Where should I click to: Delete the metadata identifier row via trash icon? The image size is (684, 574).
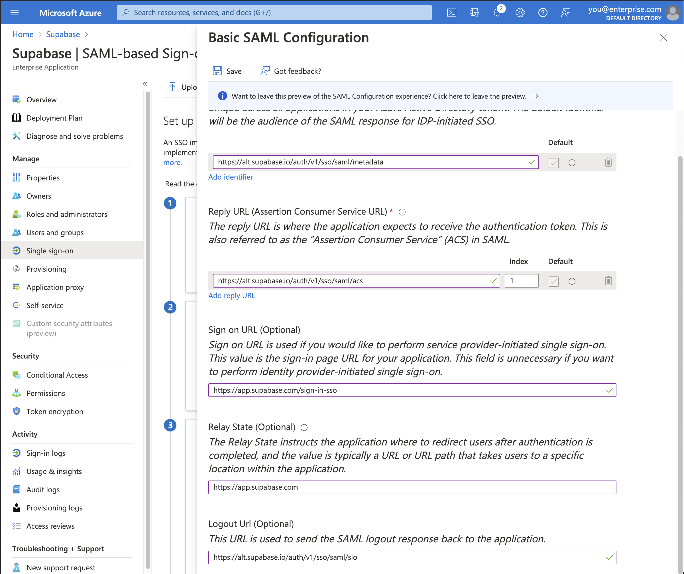tap(608, 162)
